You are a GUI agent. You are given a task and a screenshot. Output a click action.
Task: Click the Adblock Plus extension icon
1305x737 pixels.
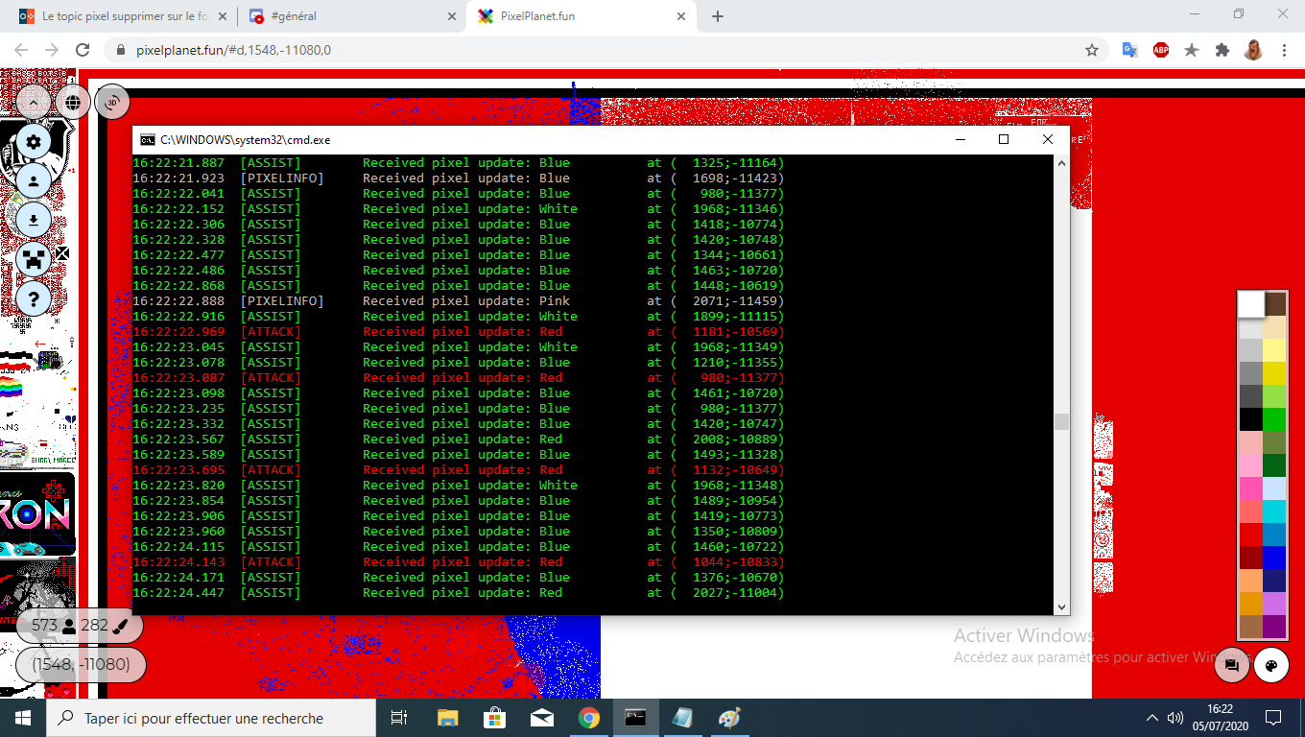(1161, 50)
